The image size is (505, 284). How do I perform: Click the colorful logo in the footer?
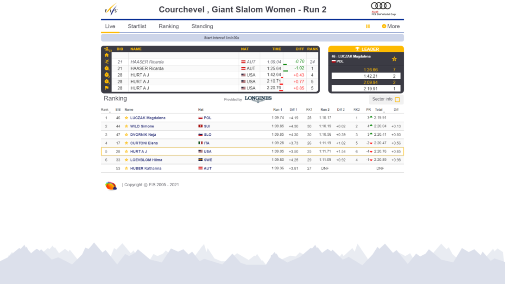111,185
